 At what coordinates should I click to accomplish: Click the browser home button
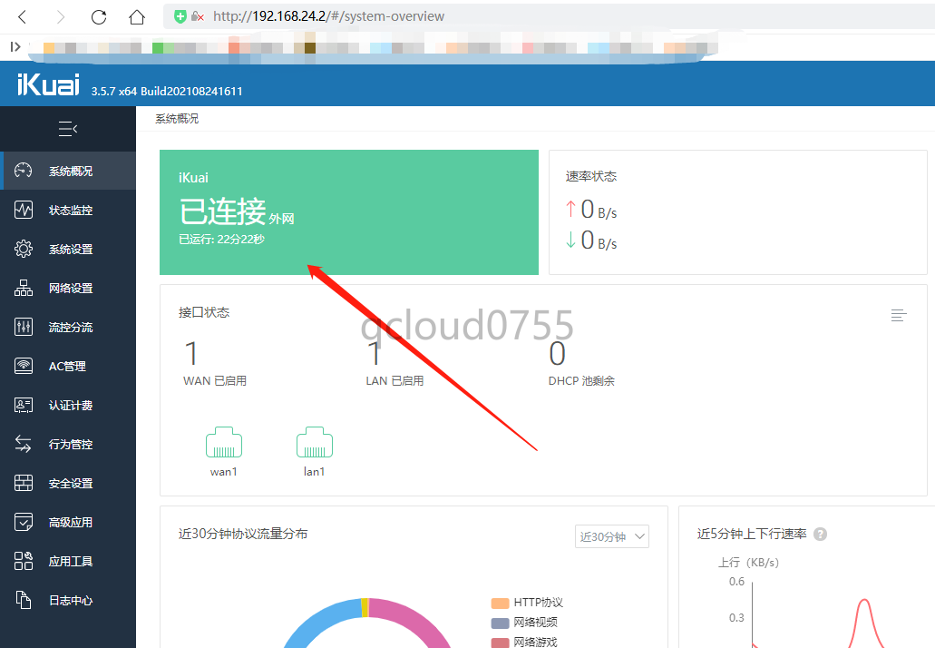137,17
